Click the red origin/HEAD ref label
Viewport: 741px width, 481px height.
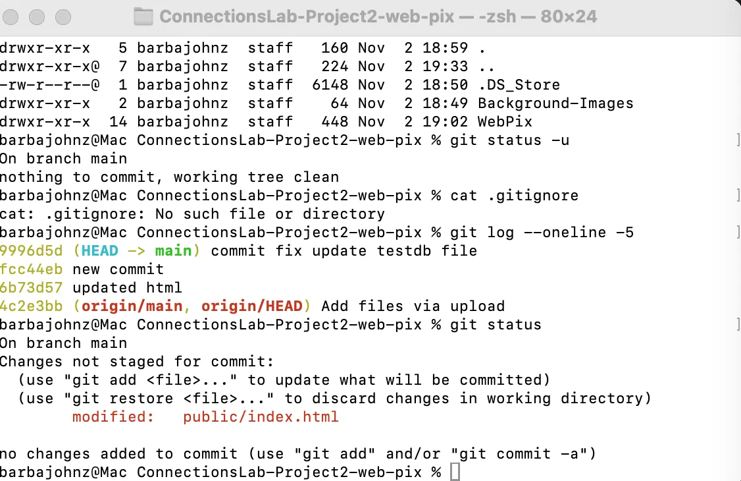pyautogui.click(x=251, y=306)
